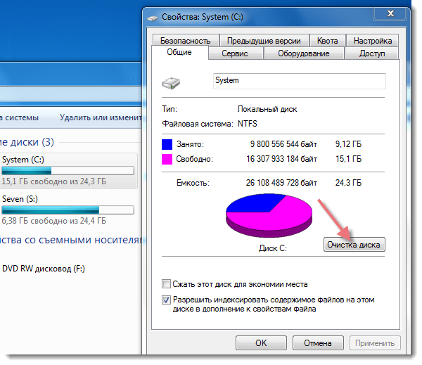This screenshot has height=365, width=422.
Task: Select the Общие tab
Action: coord(179,52)
